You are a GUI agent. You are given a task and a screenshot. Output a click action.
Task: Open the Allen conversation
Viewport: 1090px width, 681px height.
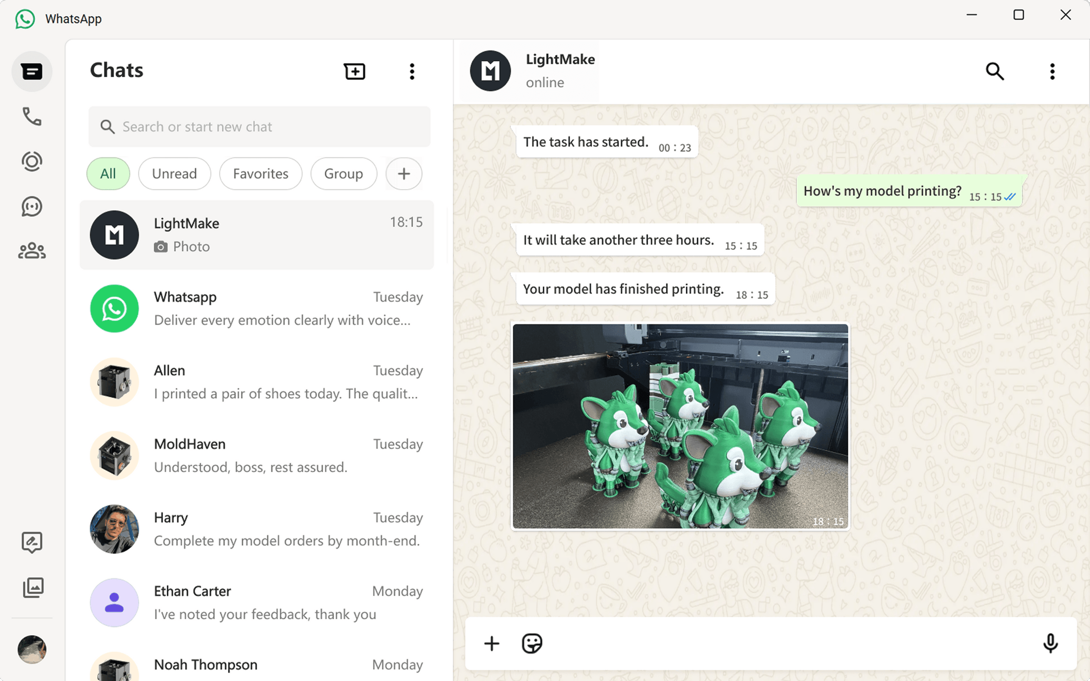[x=257, y=382]
